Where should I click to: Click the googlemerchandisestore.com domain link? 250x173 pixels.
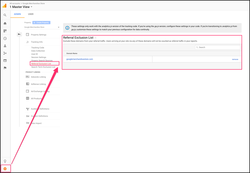click(x=80, y=59)
